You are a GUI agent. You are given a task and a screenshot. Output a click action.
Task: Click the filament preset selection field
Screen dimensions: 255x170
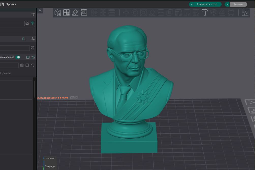(15, 48)
